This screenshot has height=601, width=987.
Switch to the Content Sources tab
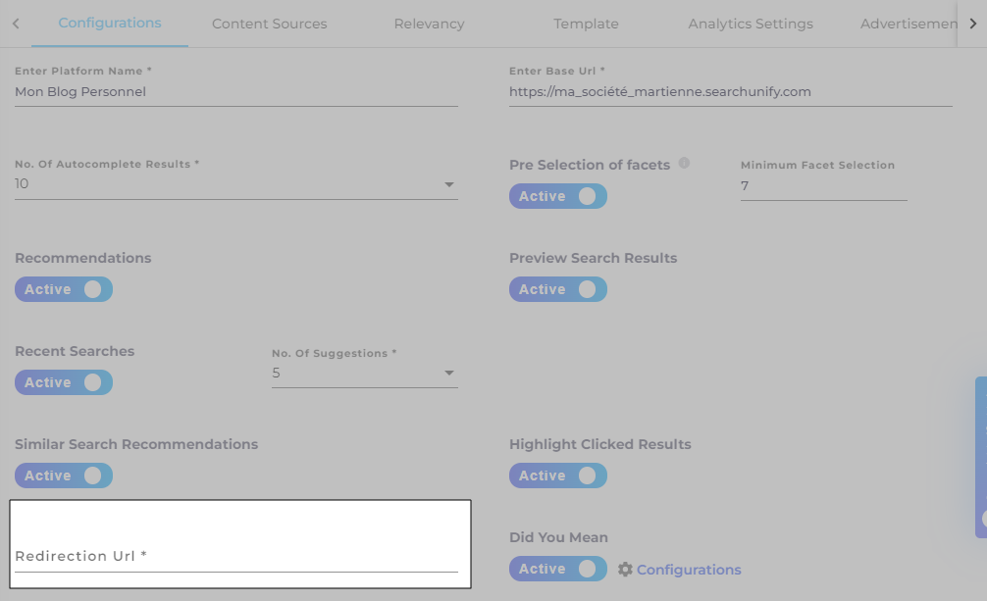tap(269, 24)
